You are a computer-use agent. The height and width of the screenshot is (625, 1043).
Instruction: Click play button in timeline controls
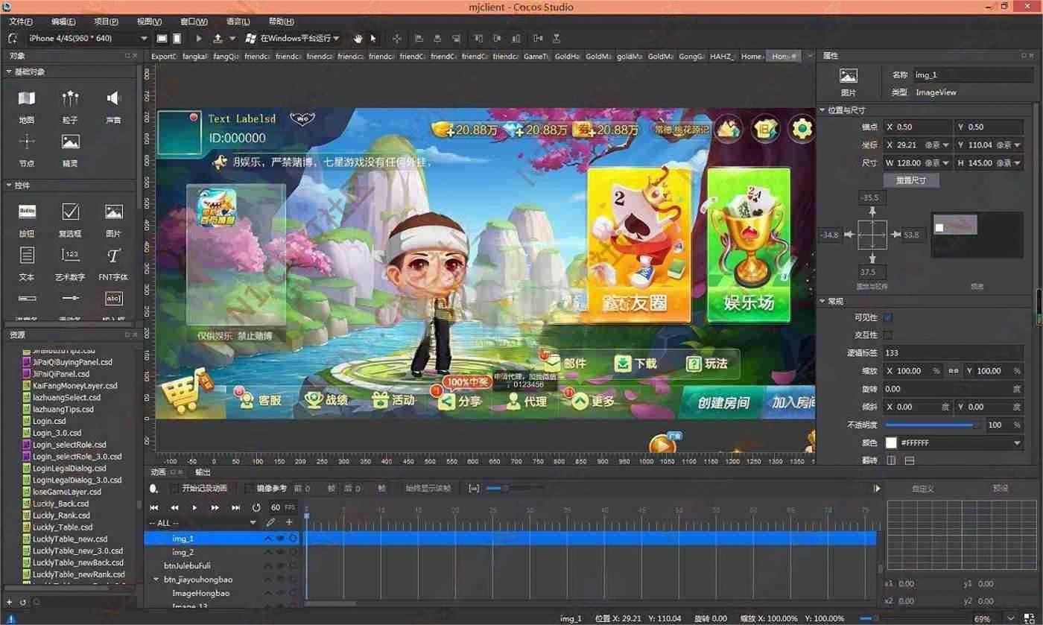(195, 507)
